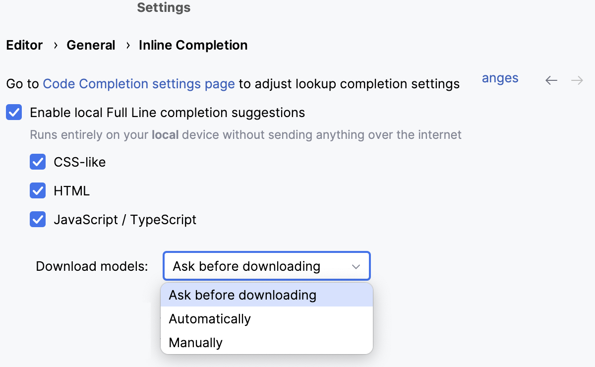Click the Enable local Full Line completion label

(167, 113)
